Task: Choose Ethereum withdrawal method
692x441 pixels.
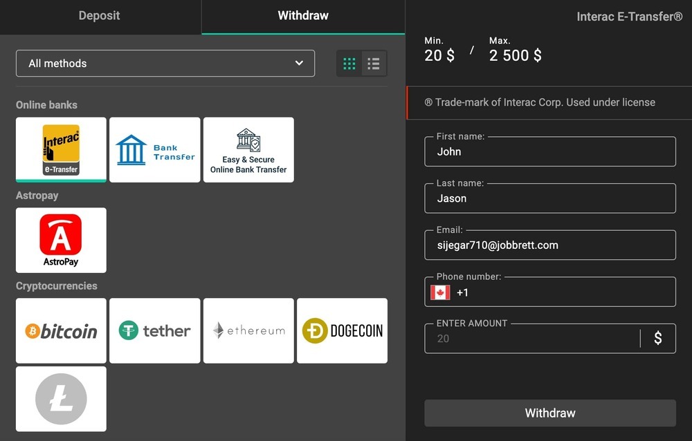Action: [x=248, y=330]
